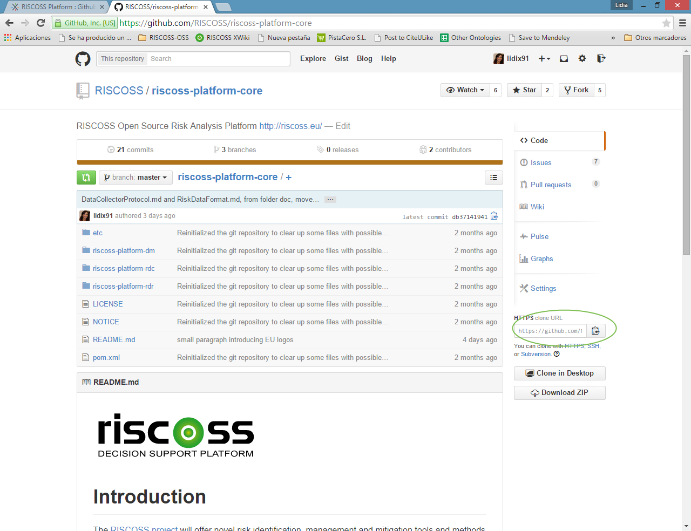Click the repository search field
Screen dimensions: 691x531
[218, 59]
